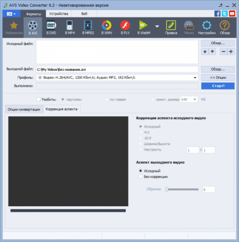Start conversion with the Старт! button

click(218, 86)
